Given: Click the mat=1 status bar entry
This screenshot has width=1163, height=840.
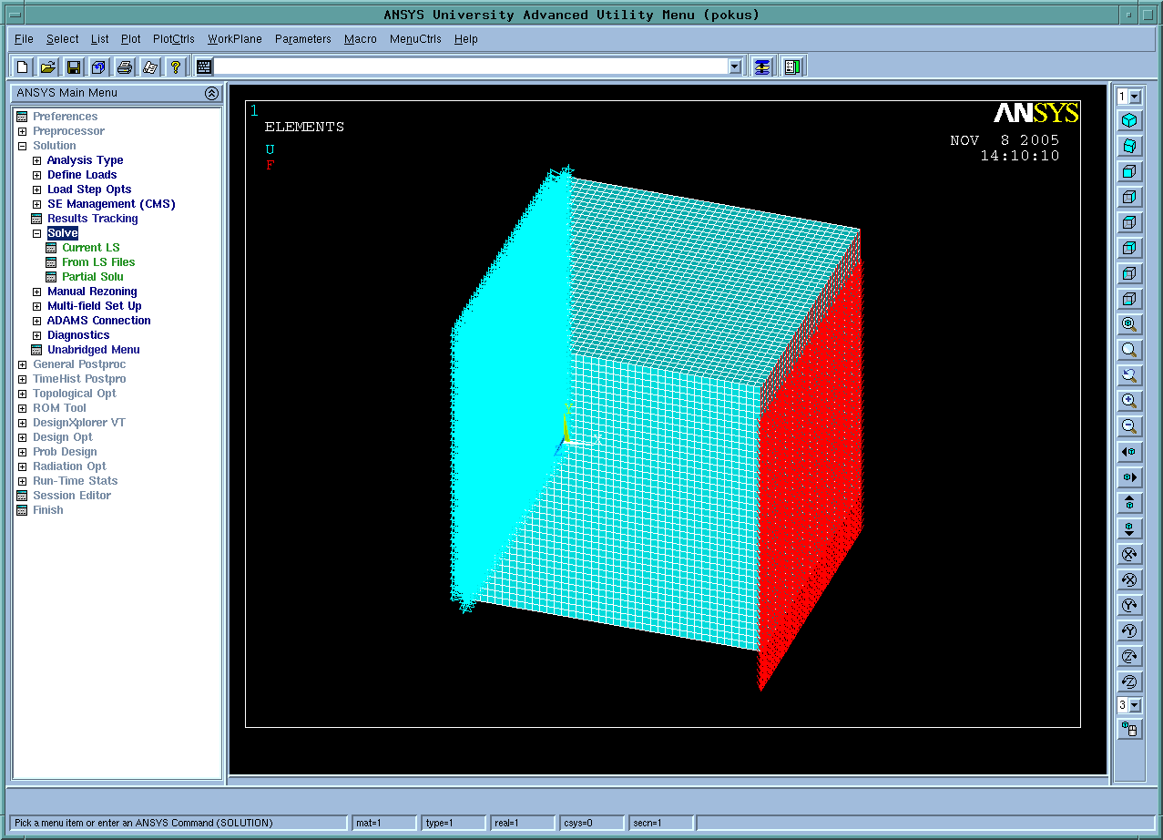Looking at the screenshot, I should pos(384,823).
